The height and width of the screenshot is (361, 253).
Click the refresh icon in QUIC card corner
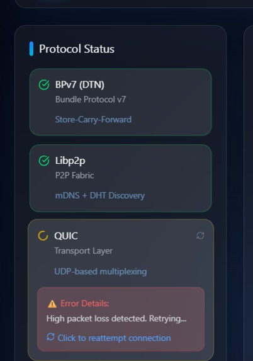coord(200,236)
